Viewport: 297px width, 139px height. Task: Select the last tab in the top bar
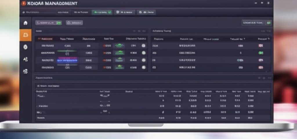pyautogui.click(x=146, y=12)
